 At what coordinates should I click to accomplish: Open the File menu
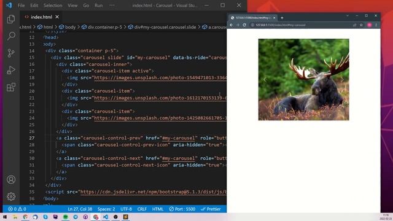pos(21,6)
